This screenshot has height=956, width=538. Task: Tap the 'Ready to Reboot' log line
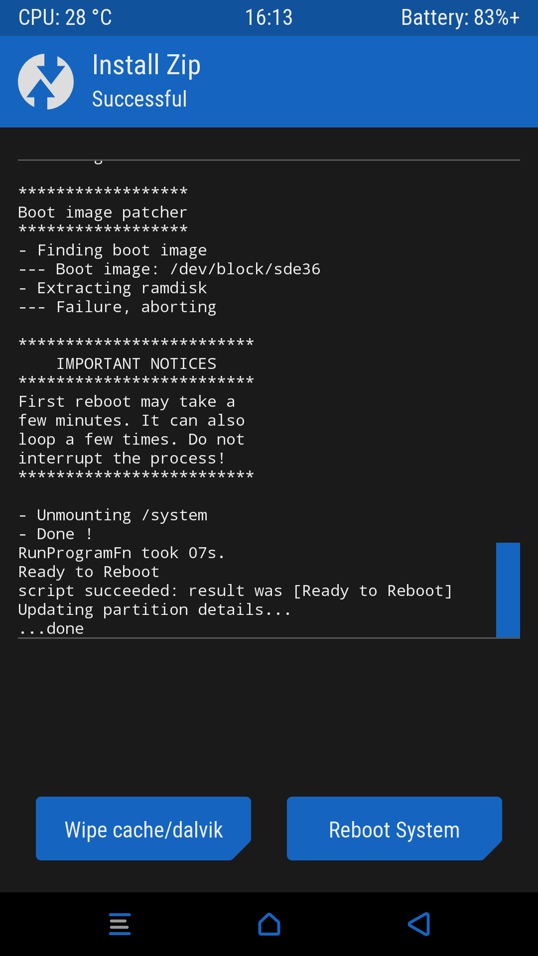click(x=89, y=572)
